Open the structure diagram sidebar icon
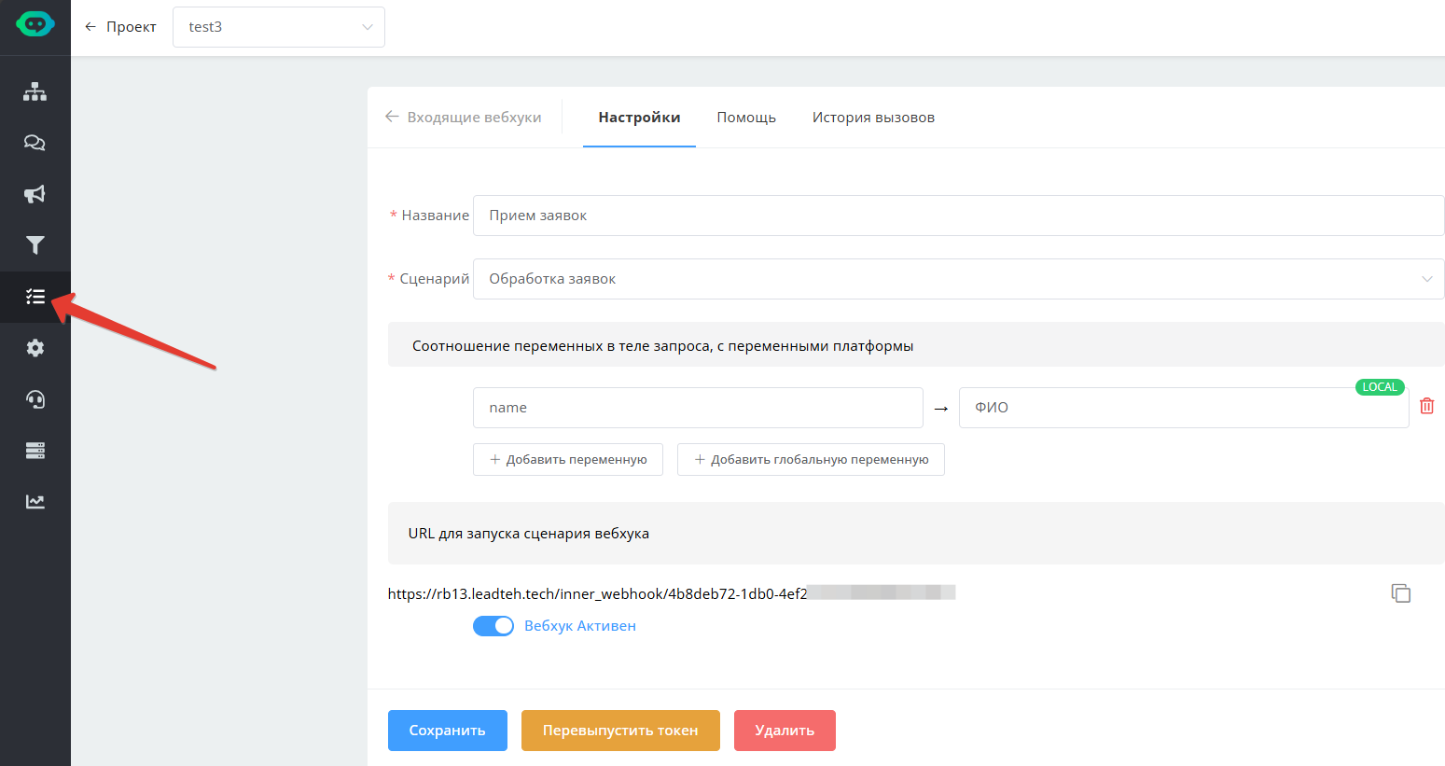Image resolution: width=1445 pixels, height=766 pixels. (x=35, y=91)
